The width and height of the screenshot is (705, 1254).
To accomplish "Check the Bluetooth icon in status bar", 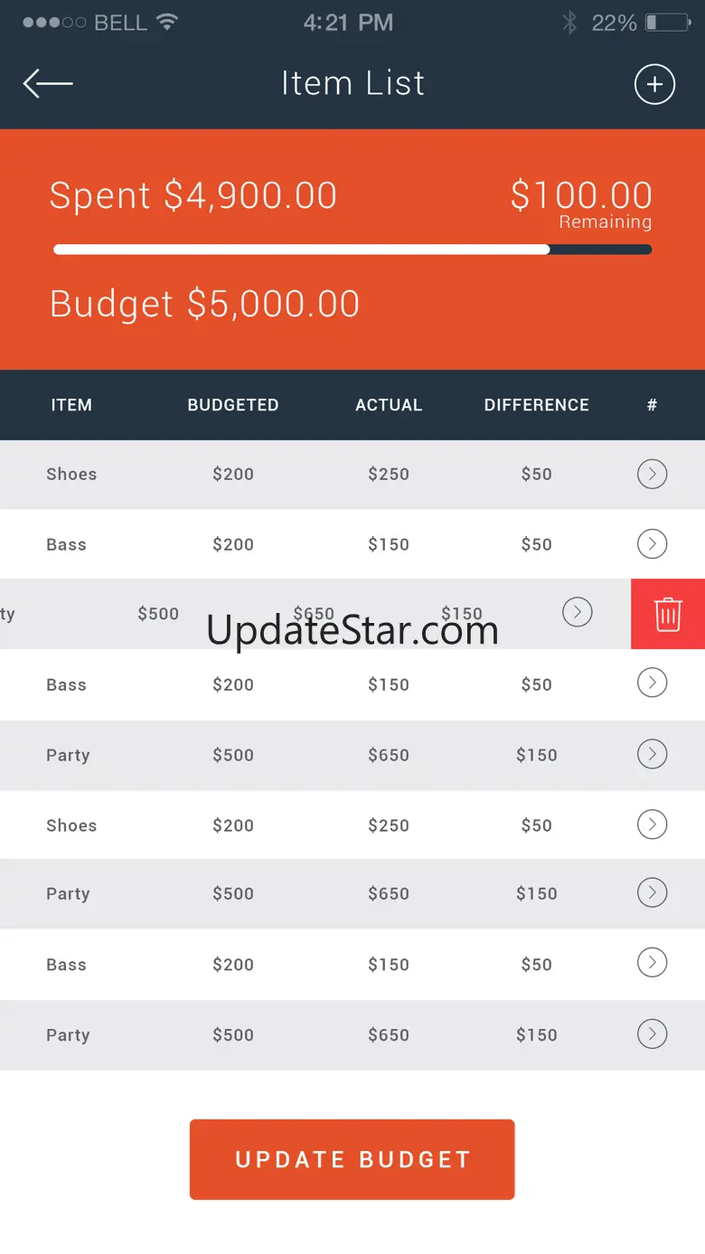I will coord(569,23).
